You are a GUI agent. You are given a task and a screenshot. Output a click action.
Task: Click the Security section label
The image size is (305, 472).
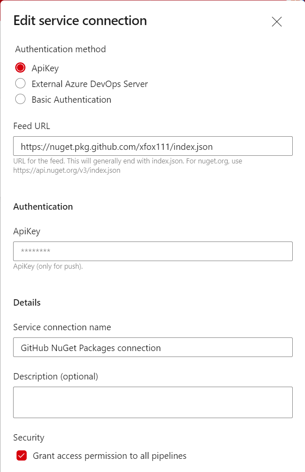pyautogui.click(x=28, y=438)
